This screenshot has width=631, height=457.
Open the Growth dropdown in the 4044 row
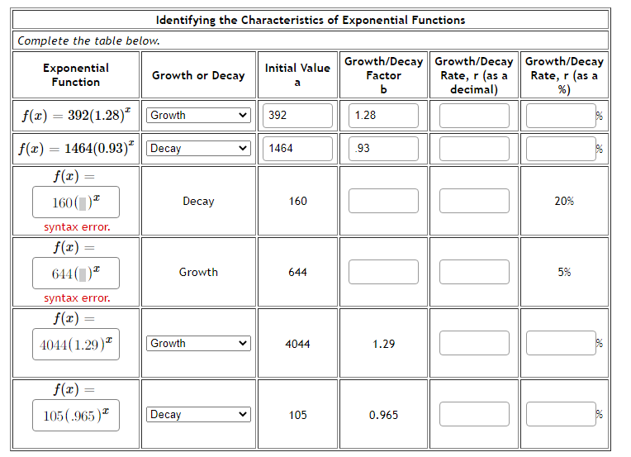pyautogui.click(x=198, y=343)
